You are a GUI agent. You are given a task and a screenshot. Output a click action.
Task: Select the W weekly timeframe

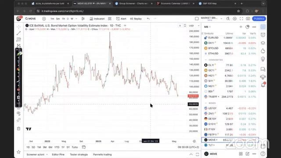[x=72, y=18]
